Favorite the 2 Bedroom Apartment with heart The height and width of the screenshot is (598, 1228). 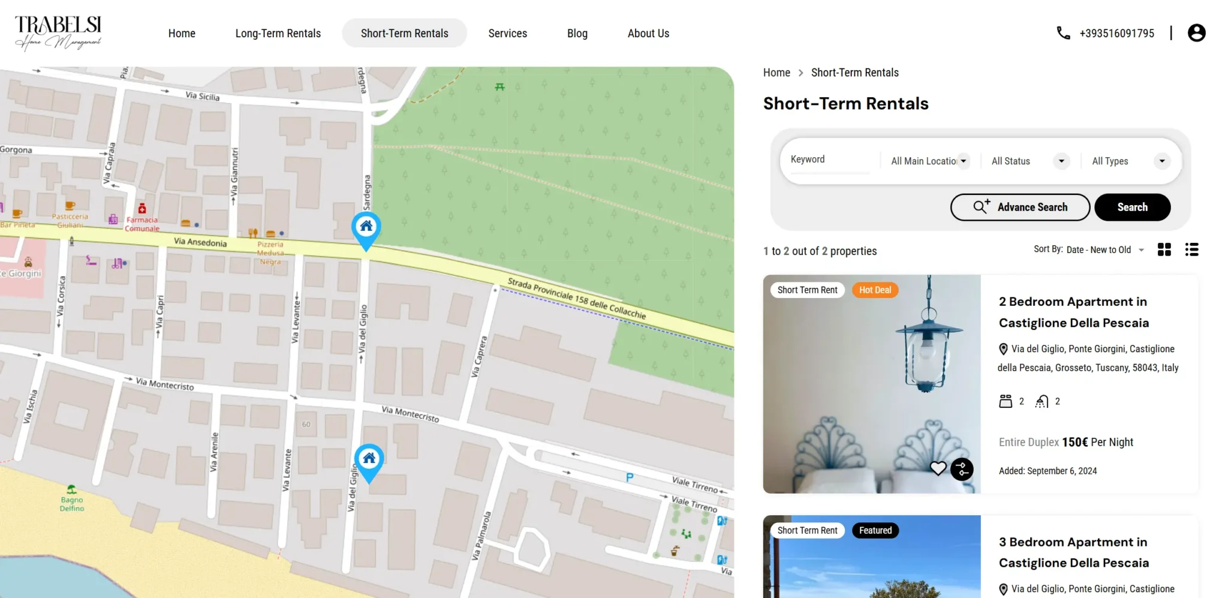[938, 468]
